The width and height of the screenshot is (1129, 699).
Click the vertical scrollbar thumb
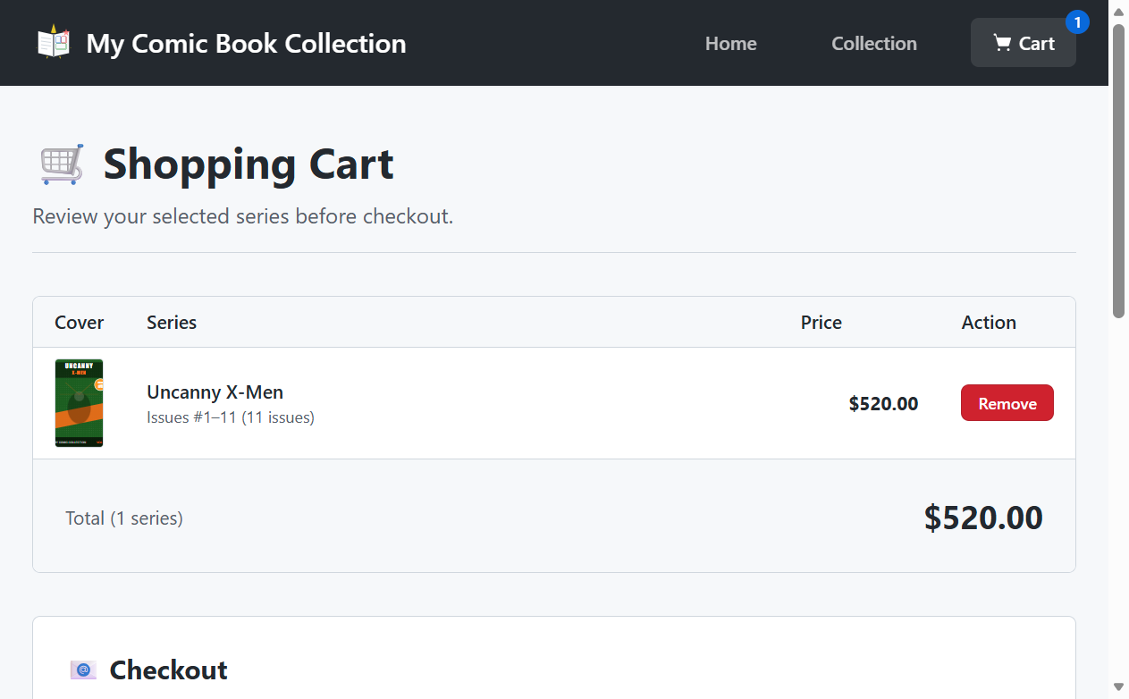click(1118, 170)
